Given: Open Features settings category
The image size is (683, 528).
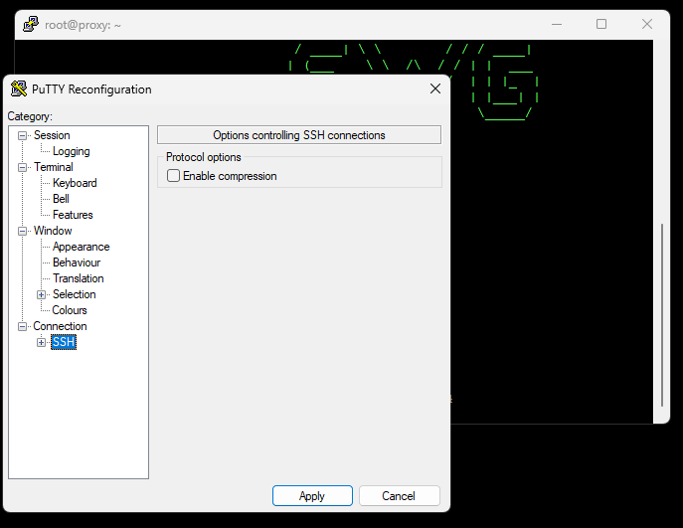Looking at the screenshot, I should coord(73,215).
